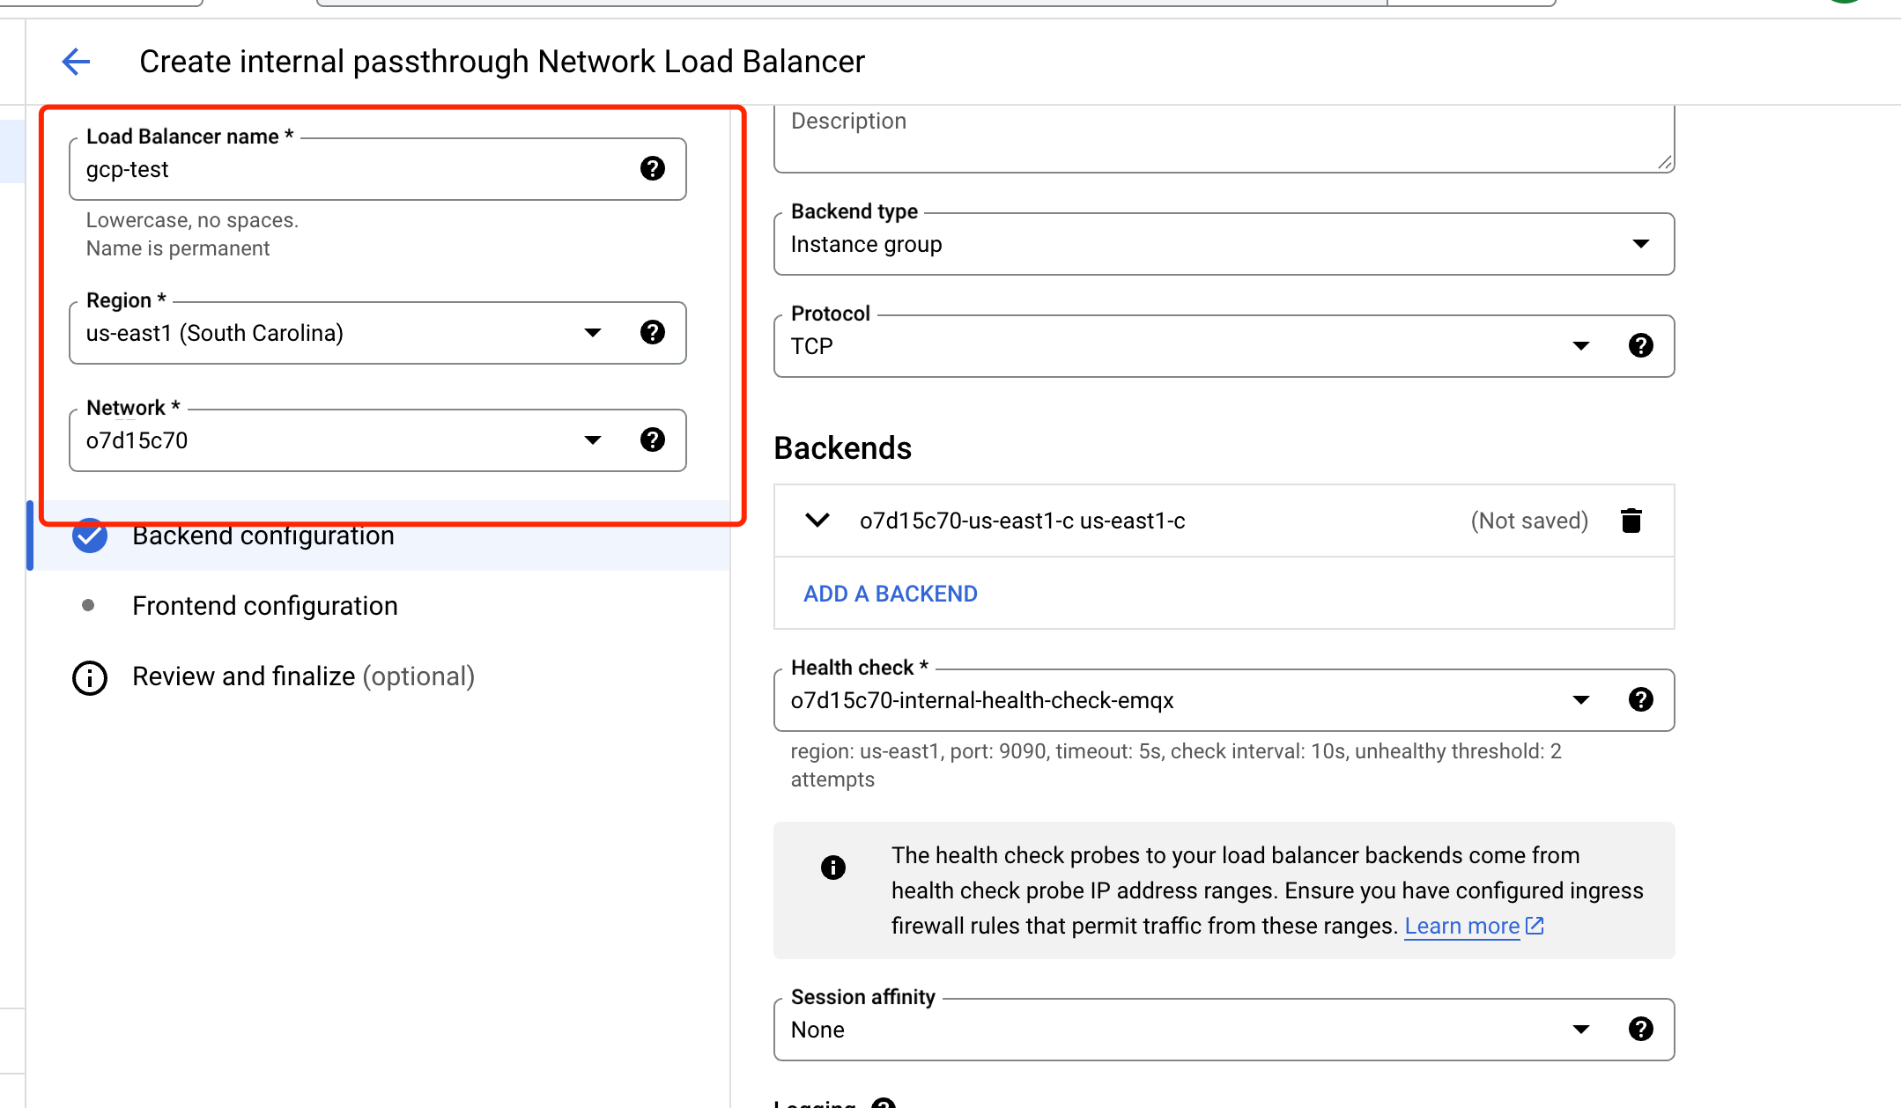This screenshot has height=1108, width=1901.
Task: Click the Backend configuration checkmark icon
Action: 89,535
